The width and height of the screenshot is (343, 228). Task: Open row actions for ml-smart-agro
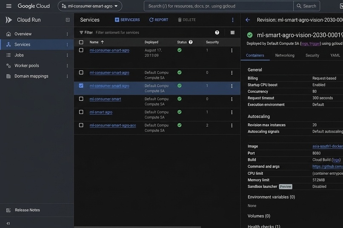coord(232,112)
